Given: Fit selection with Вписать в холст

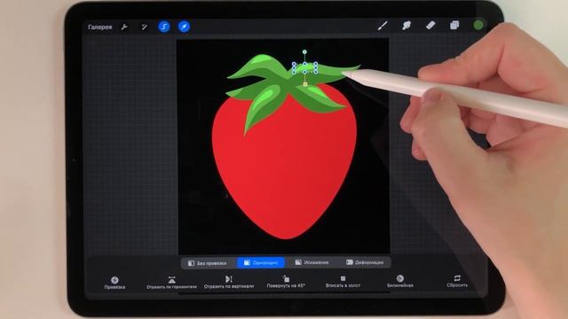Looking at the screenshot, I should (343, 282).
